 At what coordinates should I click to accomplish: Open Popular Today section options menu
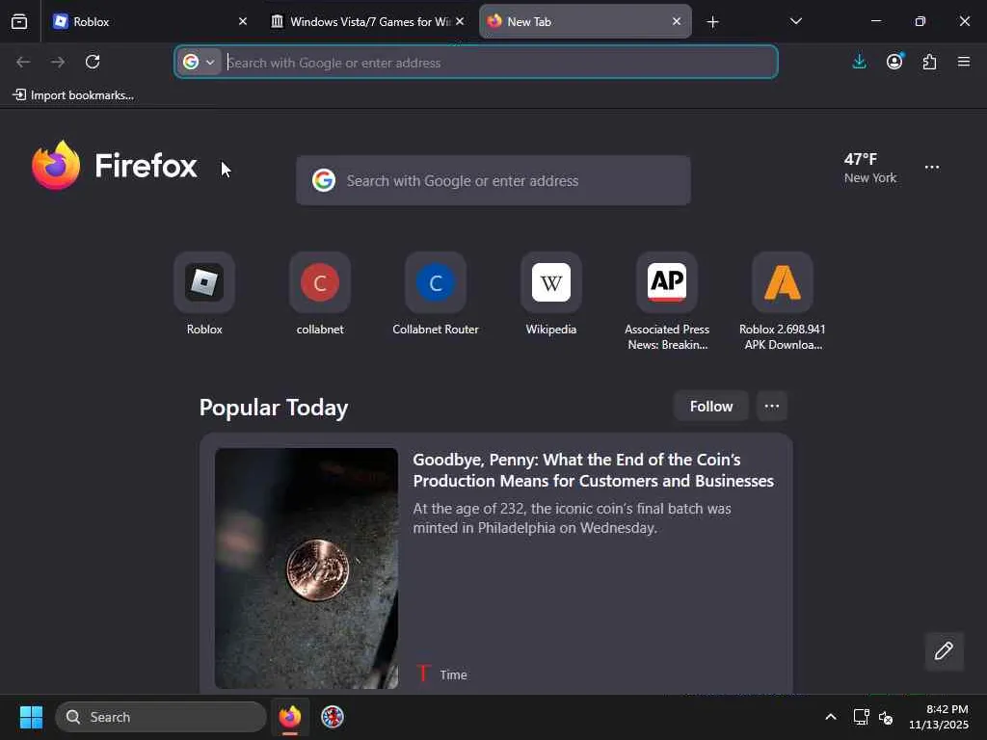coord(772,407)
